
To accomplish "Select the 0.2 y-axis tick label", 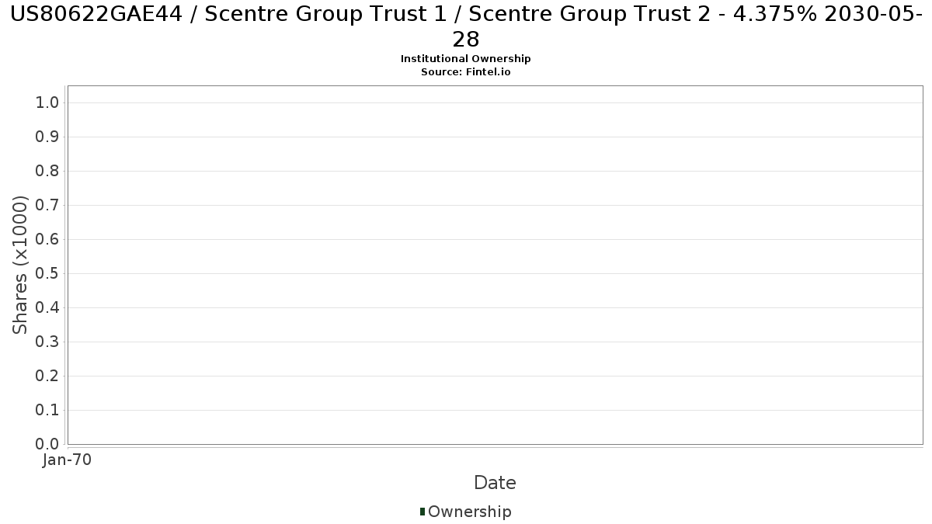I will pyautogui.click(x=47, y=377).
